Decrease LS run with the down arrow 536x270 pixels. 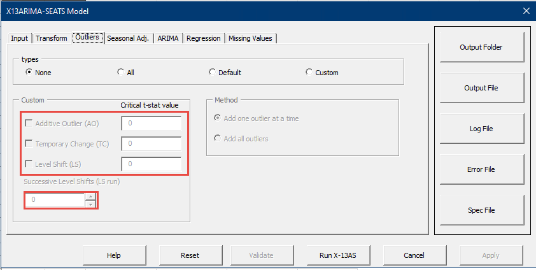point(90,204)
